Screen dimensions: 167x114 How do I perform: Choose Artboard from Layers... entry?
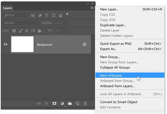[130, 86]
